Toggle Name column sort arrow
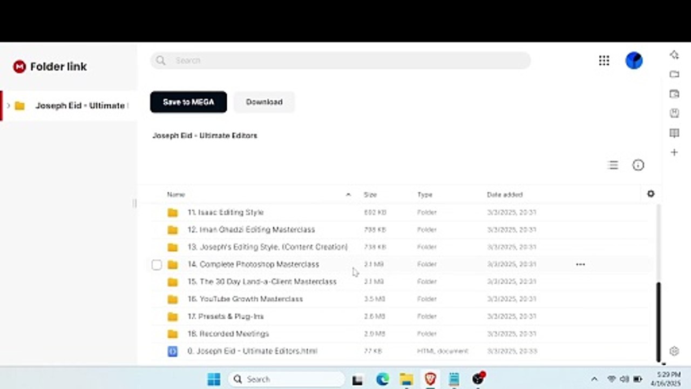Screen dimensions: 691x389 348,194
